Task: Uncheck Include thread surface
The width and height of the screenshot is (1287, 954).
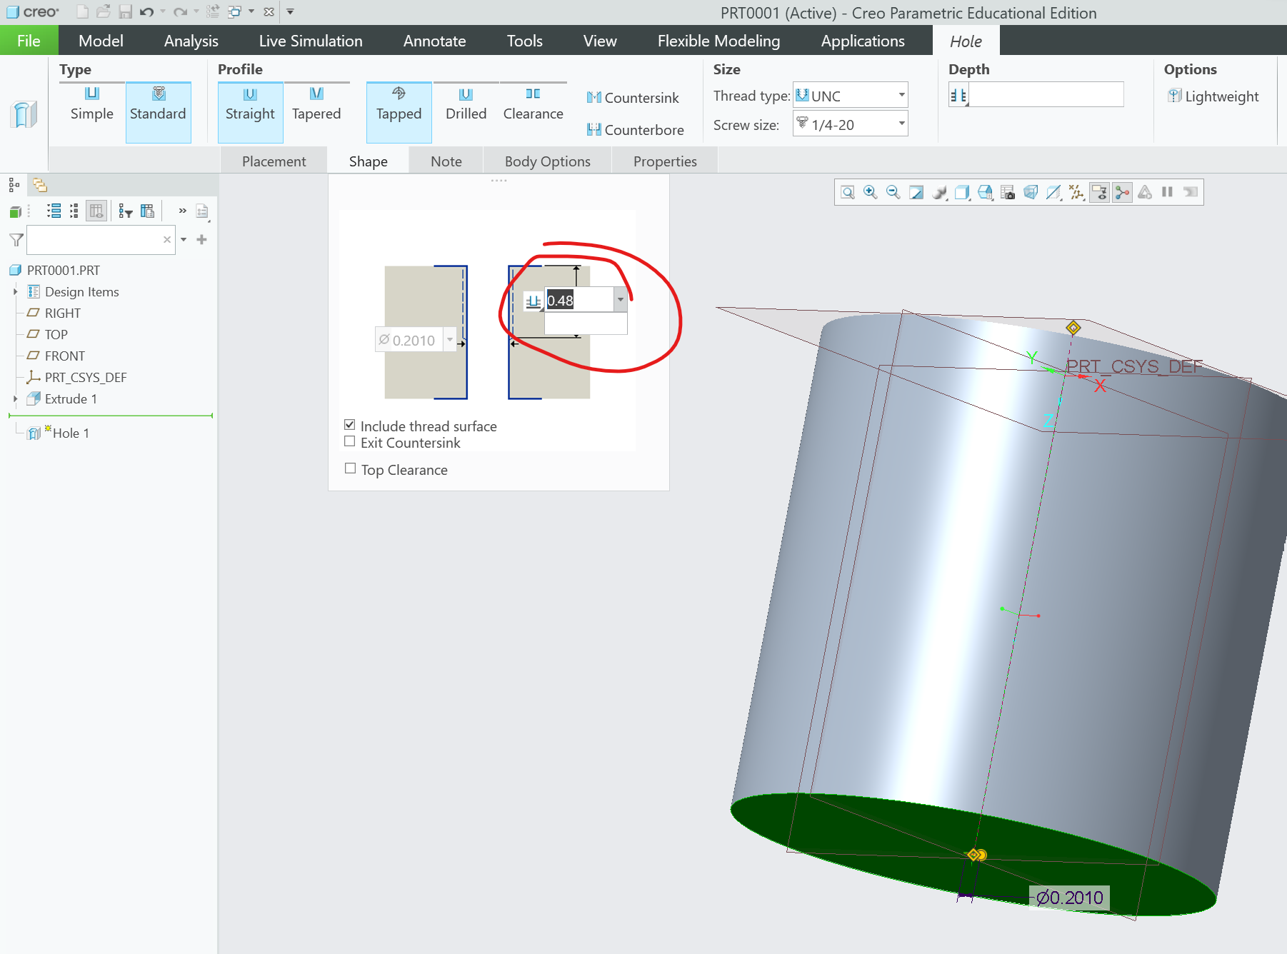Action: (x=350, y=424)
